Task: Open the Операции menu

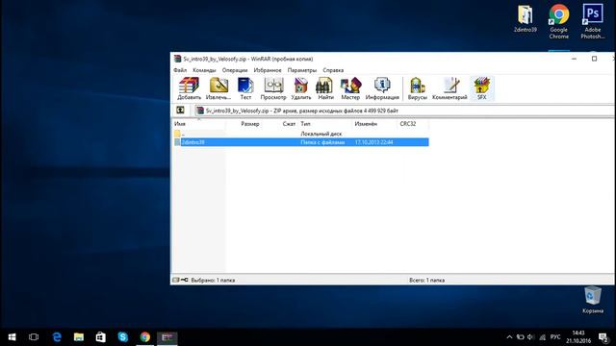Action: coord(235,70)
